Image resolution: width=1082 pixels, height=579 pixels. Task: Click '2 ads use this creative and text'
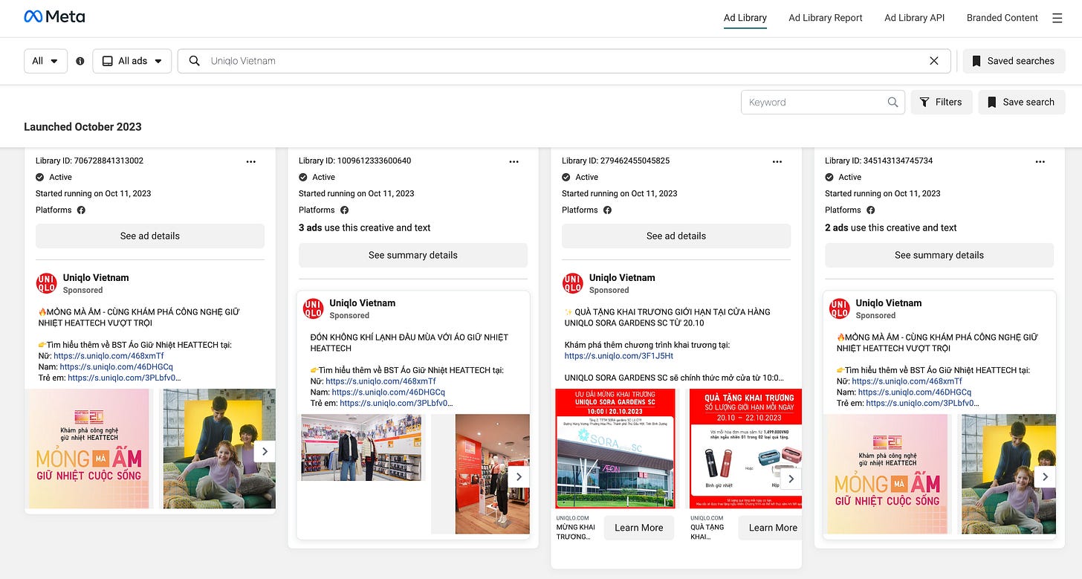[890, 227]
